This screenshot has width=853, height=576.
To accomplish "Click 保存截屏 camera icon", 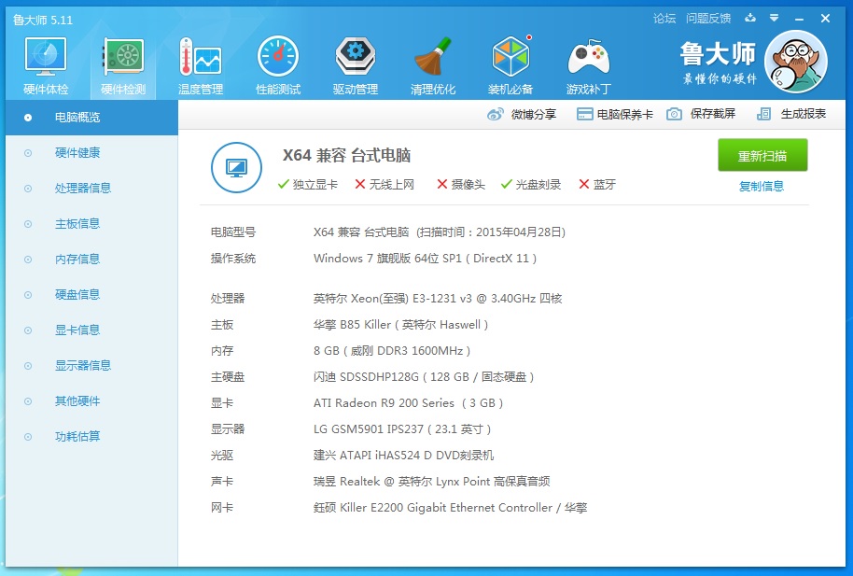I will 674,114.
